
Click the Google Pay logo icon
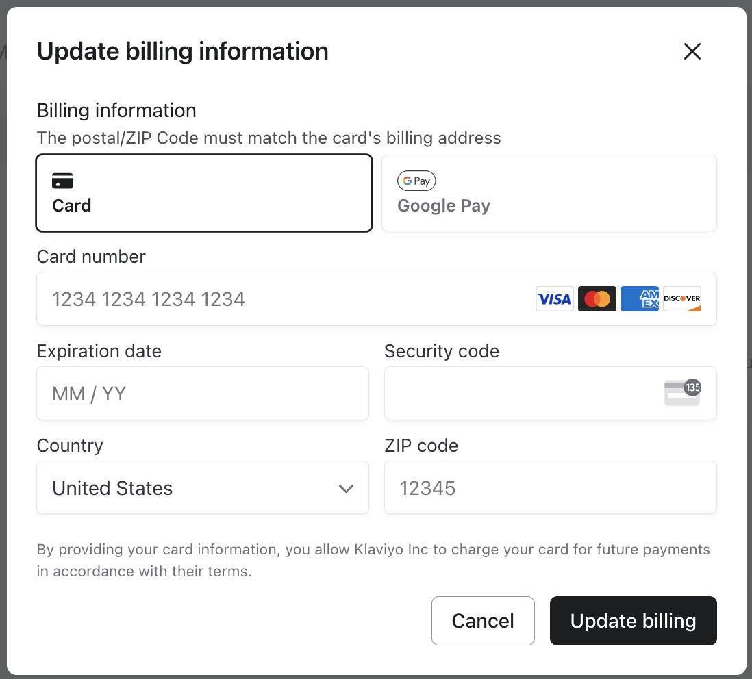click(416, 181)
